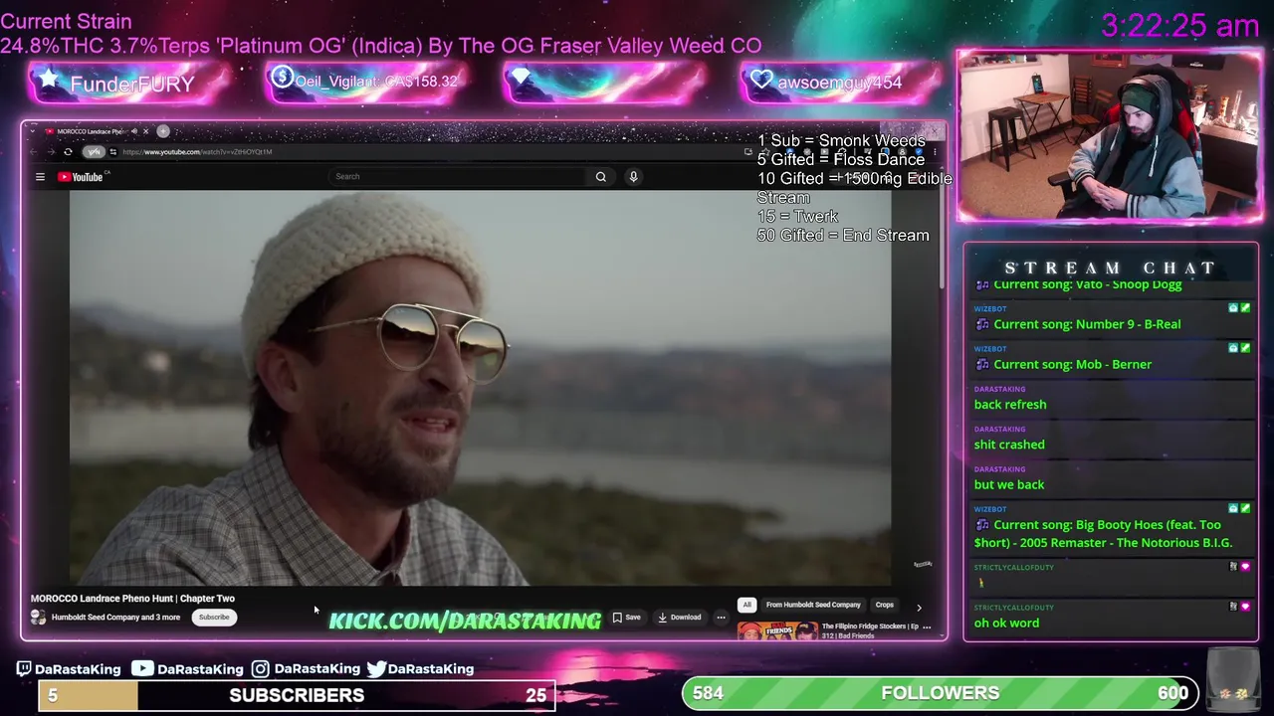This screenshot has height=716, width=1274.
Task: Click the streamer webcam feed
Action: click(x=1109, y=136)
